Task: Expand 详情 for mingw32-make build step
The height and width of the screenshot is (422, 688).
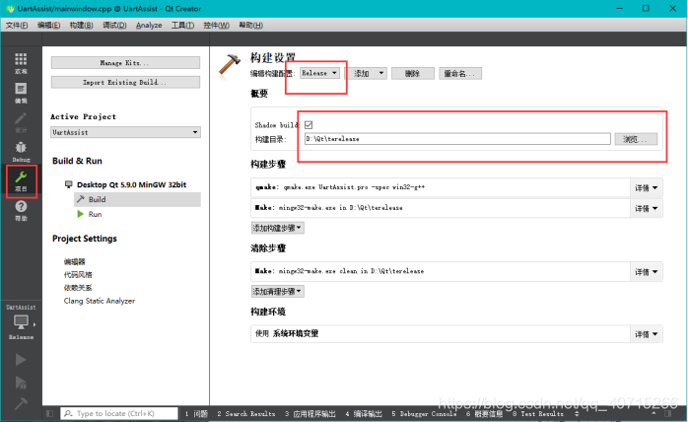Action: coord(647,209)
